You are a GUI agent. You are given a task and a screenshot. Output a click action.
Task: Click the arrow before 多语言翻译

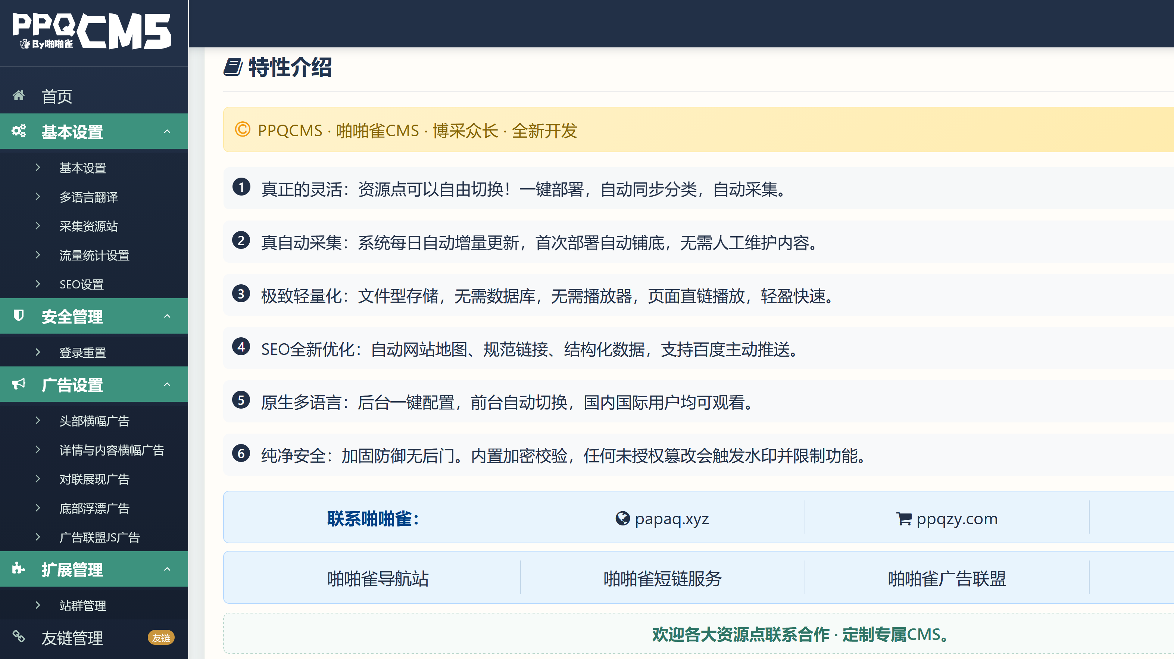click(38, 196)
